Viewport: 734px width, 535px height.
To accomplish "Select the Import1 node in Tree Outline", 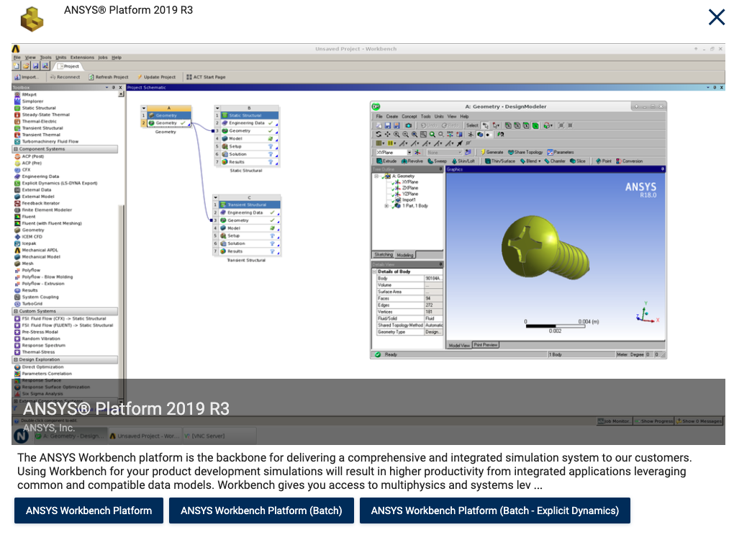I will (405, 200).
